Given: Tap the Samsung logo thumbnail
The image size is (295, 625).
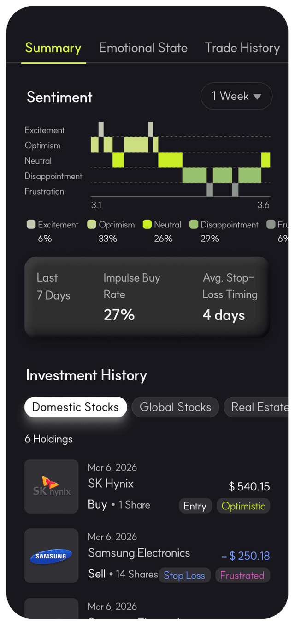Looking at the screenshot, I should coord(52,556).
